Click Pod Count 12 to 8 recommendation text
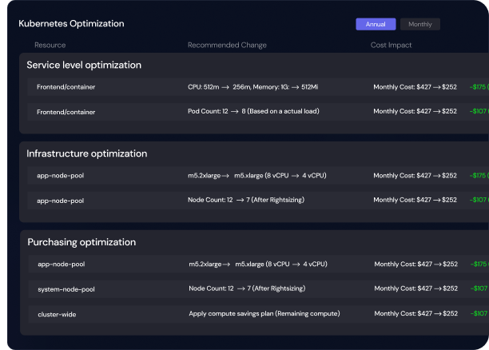The height and width of the screenshot is (350, 489). tap(253, 111)
